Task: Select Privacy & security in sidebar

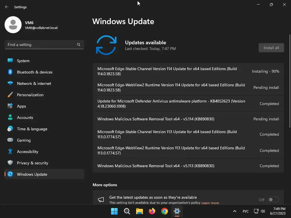Action: point(44,163)
